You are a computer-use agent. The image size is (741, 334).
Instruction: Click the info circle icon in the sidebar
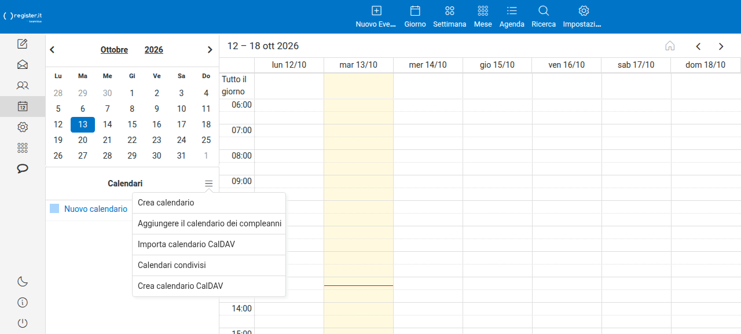[x=23, y=303]
